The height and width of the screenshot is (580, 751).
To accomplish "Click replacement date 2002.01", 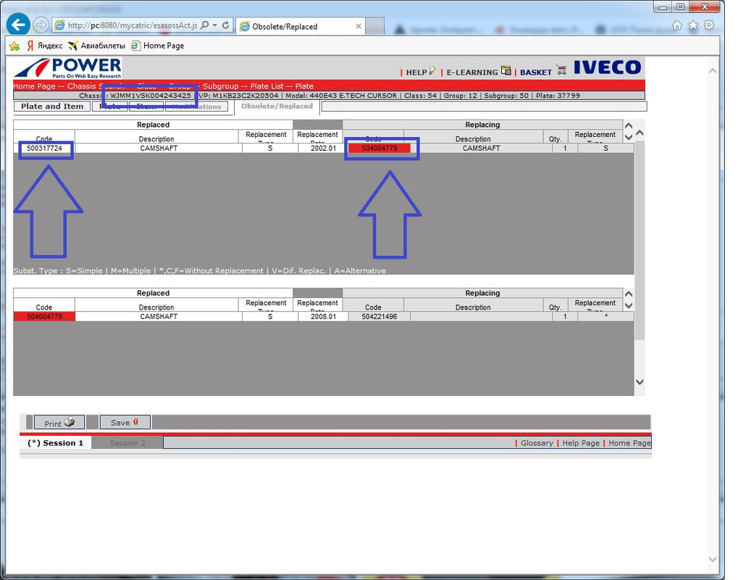I will (323, 148).
